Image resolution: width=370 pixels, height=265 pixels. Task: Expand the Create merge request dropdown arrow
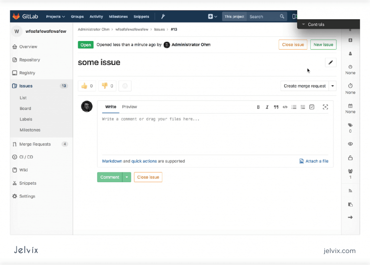[332, 86]
